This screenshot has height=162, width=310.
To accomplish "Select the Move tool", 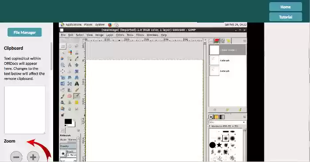I will click(x=77, y=65).
